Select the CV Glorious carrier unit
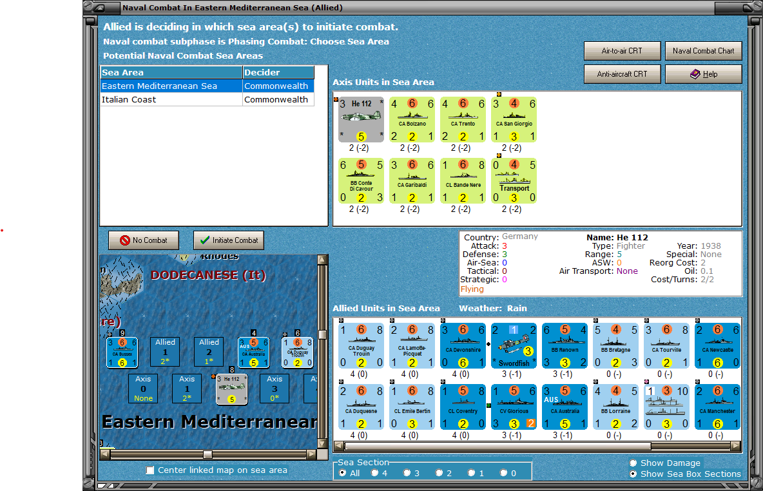763x491 pixels. point(514,407)
